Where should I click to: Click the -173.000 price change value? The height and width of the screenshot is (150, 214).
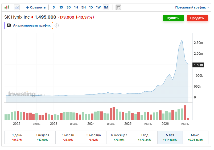pos(66,17)
